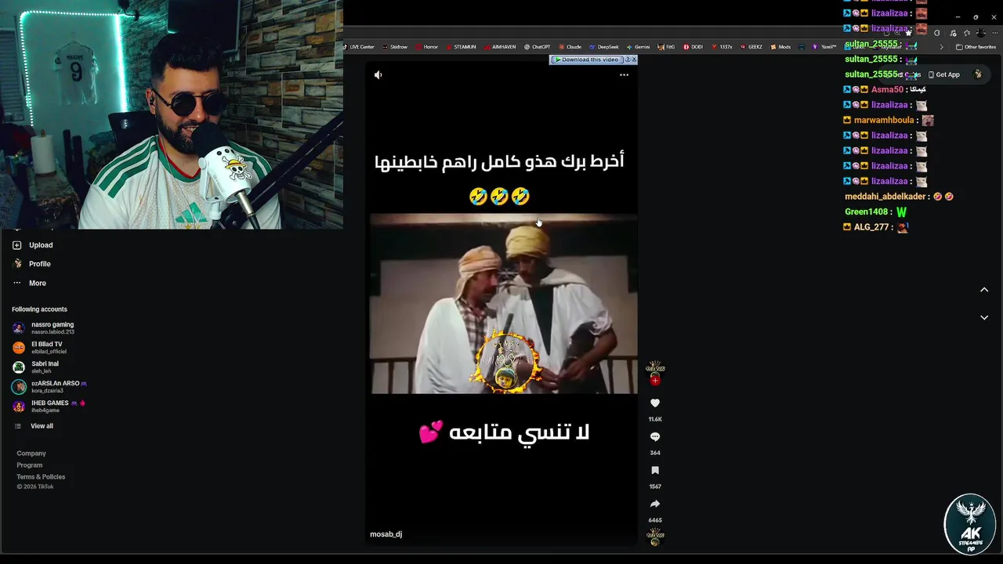The image size is (1003, 564).
Task: Open El Bilad TV following account
Action: [39, 348]
